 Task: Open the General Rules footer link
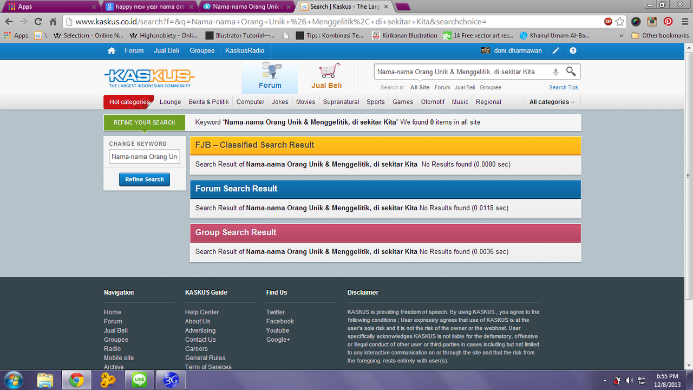click(205, 358)
